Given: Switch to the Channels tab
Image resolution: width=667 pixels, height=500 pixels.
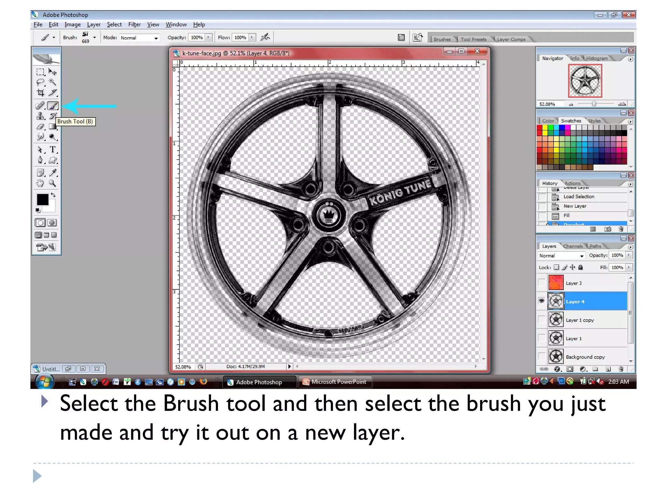Looking at the screenshot, I should pyautogui.click(x=573, y=246).
